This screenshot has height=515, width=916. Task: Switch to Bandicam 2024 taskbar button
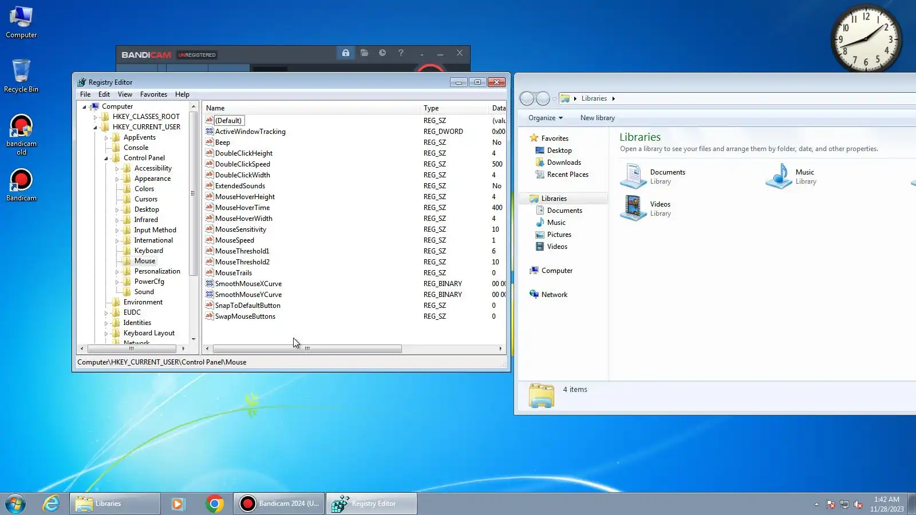279,504
